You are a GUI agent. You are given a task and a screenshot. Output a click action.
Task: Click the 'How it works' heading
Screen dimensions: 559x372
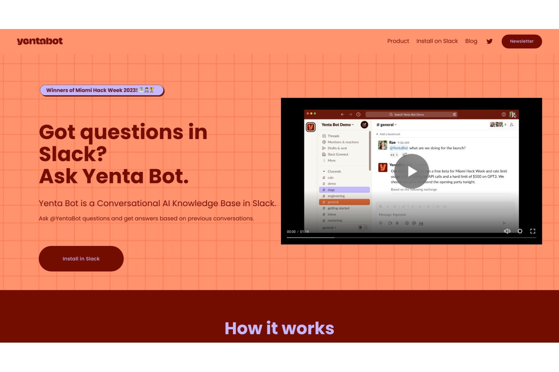tap(279, 328)
